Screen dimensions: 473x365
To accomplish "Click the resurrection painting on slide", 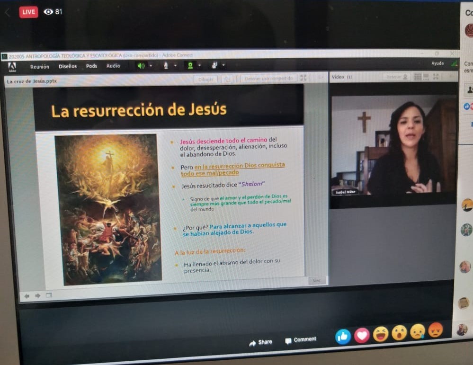I will (108, 209).
